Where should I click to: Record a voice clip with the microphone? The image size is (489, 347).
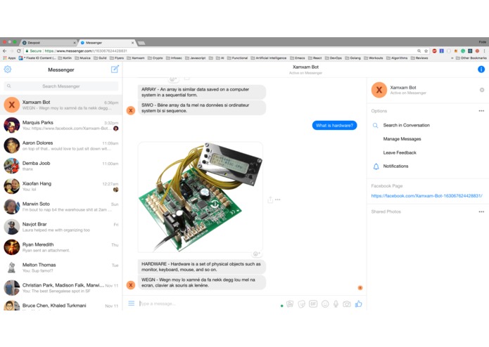coord(336,303)
